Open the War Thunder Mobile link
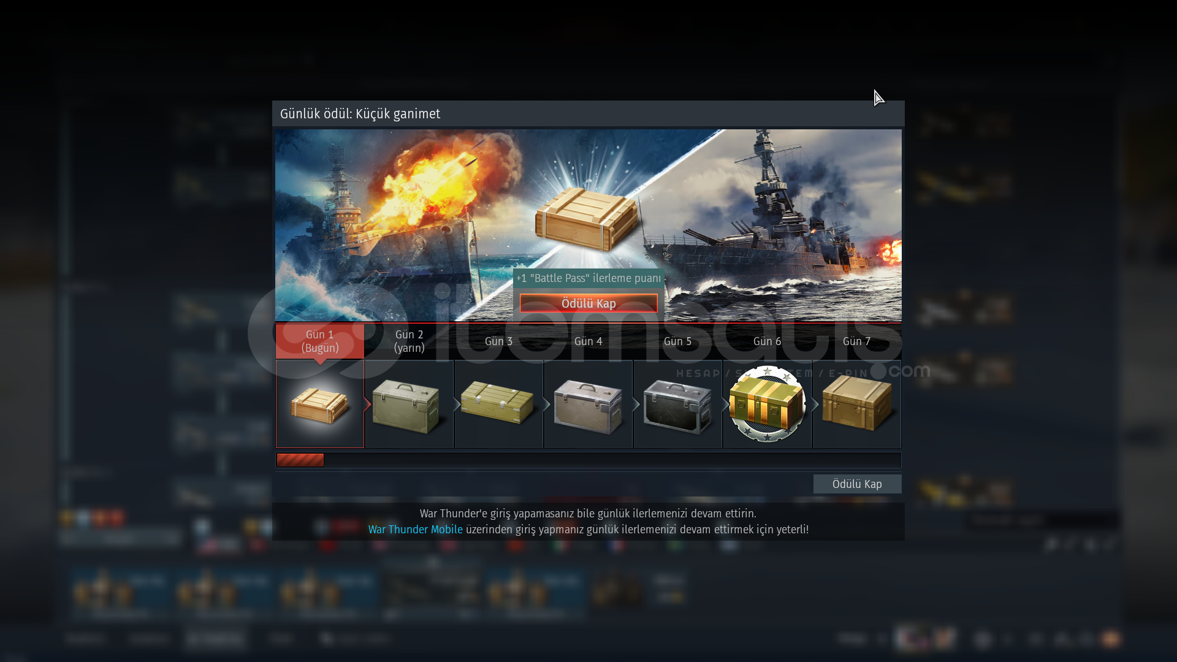Viewport: 1177px width, 662px height. 415,530
